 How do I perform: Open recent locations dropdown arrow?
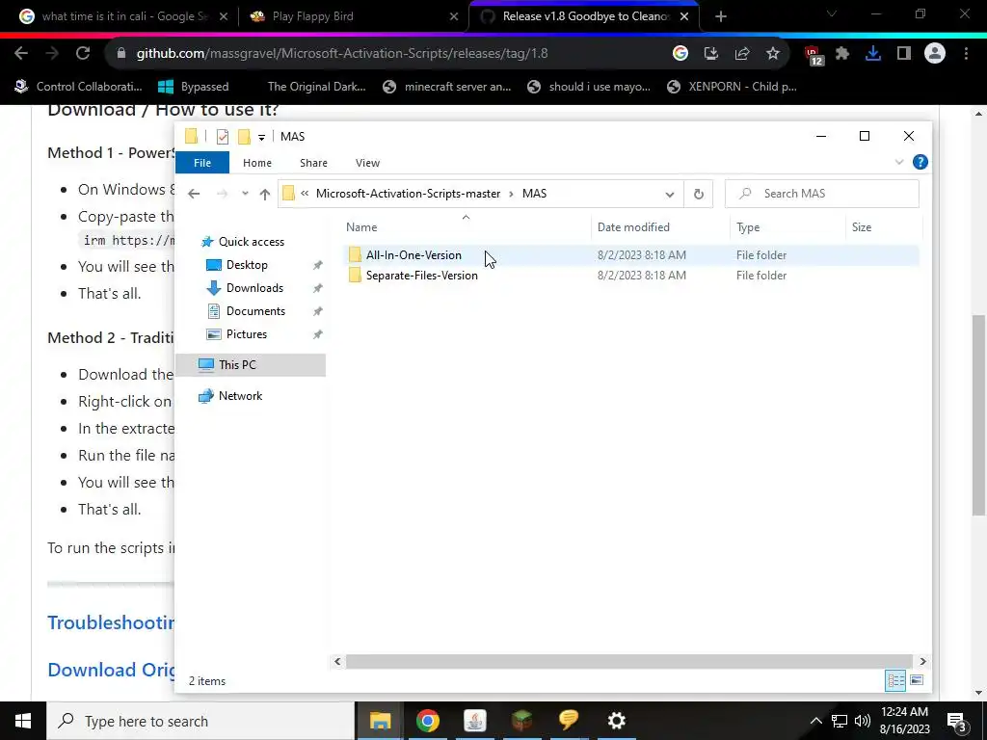click(245, 194)
